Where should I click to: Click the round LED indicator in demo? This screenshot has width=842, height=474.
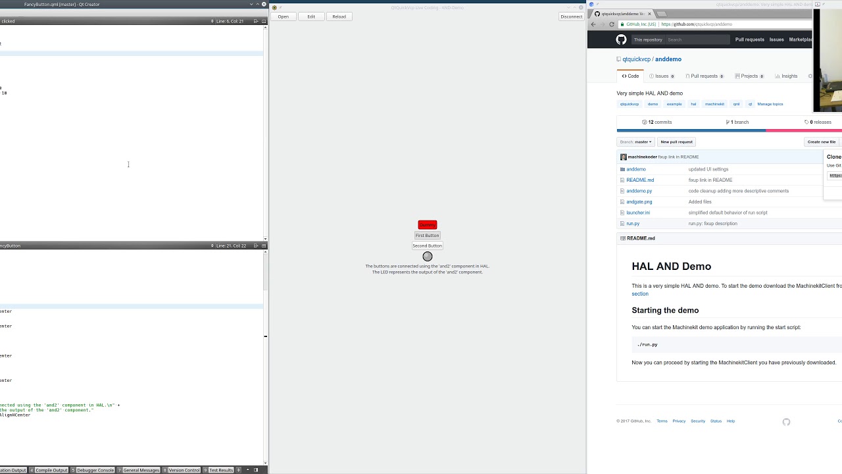[428, 256]
